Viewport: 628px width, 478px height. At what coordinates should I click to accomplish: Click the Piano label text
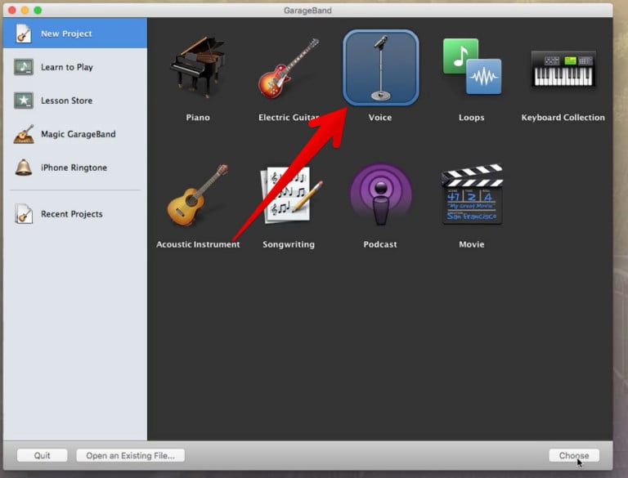[x=198, y=118]
